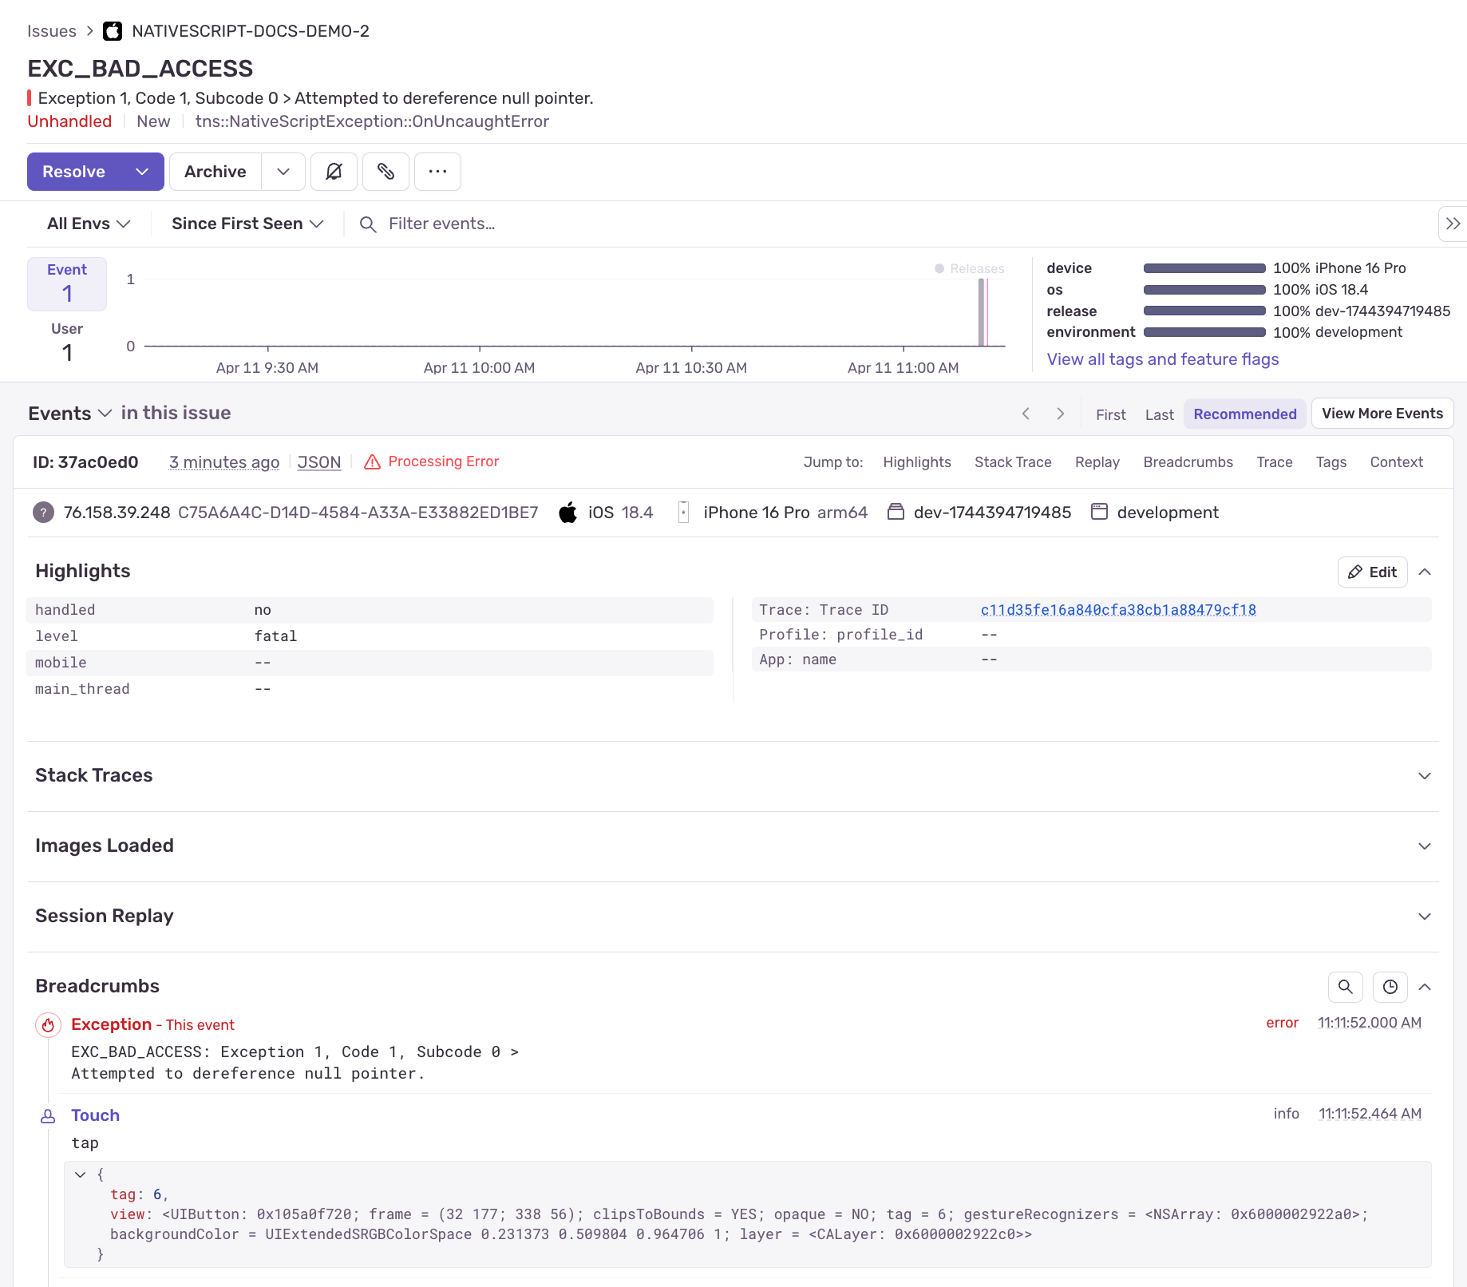Open the Since First Seen dropdown
This screenshot has height=1287, width=1467.
(x=246, y=224)
